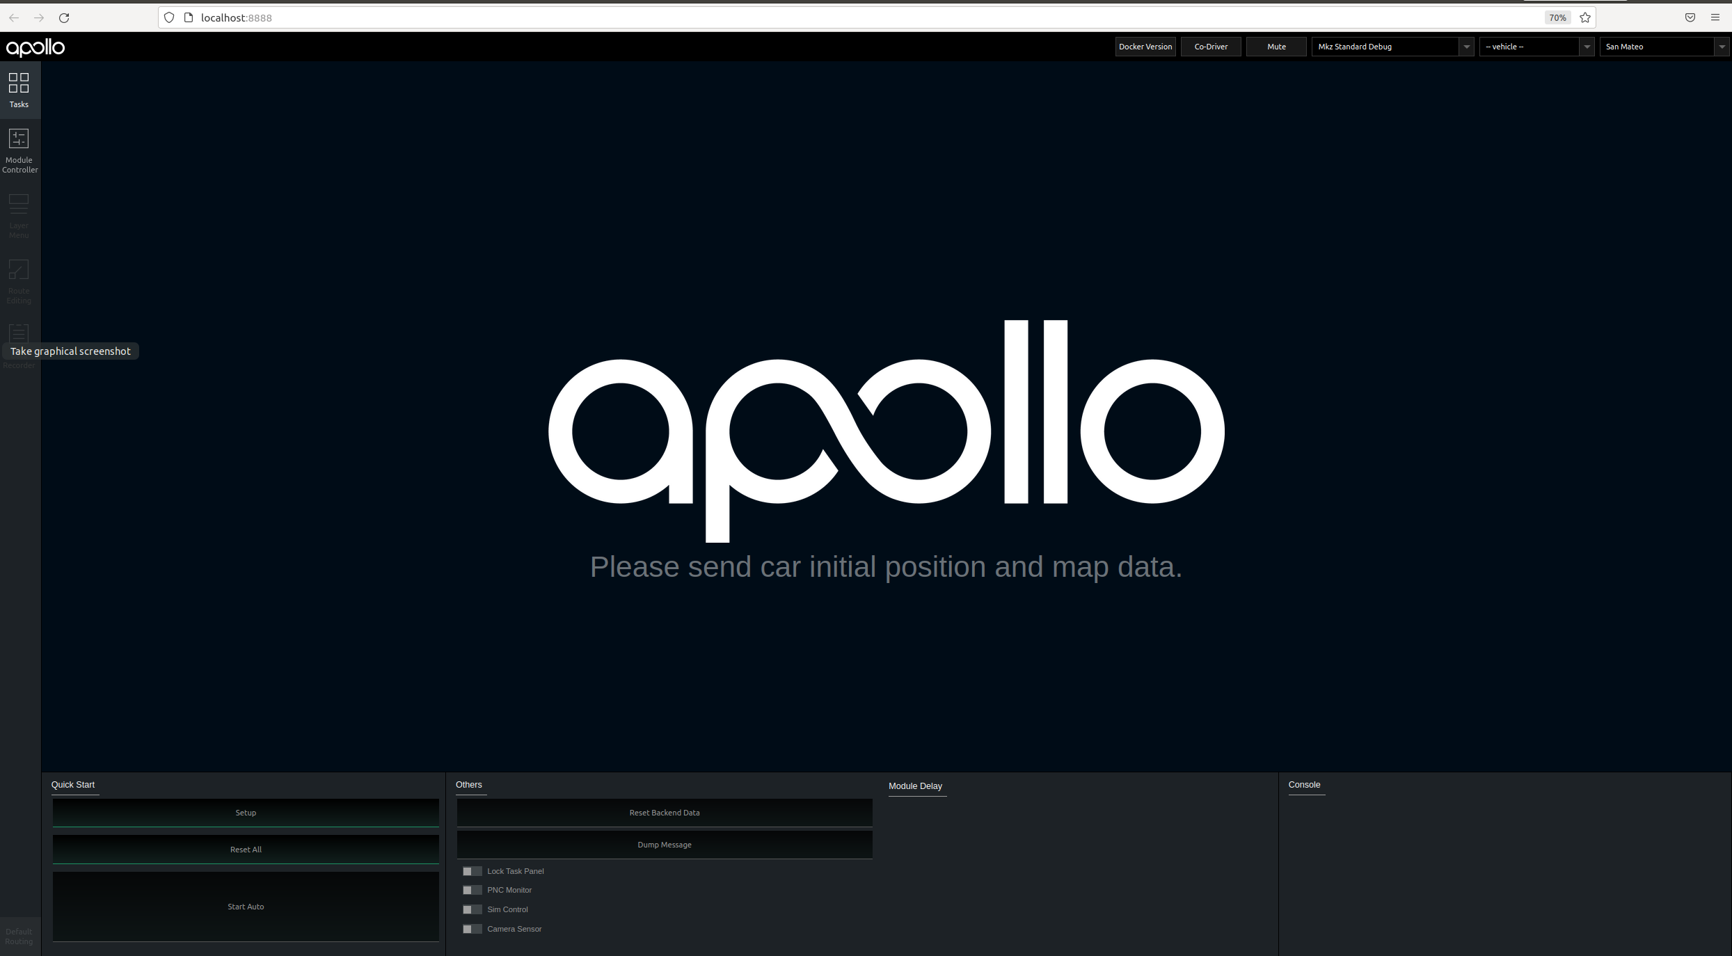Open the San Mateo map dropdown
Image resolution: width=1732 pixels, height=956 pixels.
pos(1664,47)
